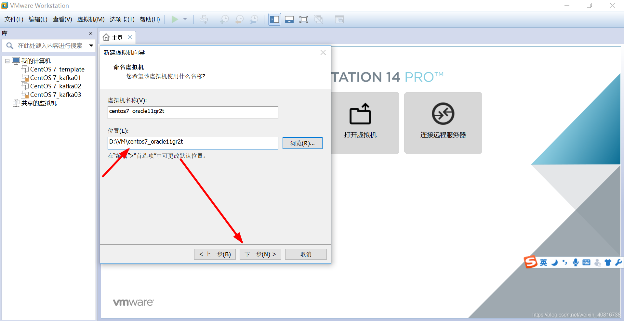Click the library search magnifier icon
624x321 pixels.
10,46
